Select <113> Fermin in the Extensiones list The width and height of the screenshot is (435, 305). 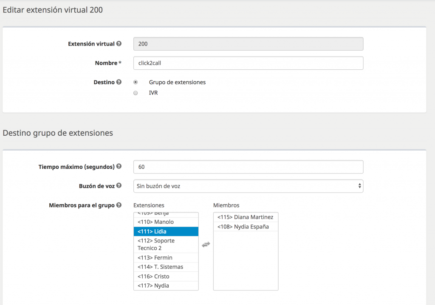point(166,257)
